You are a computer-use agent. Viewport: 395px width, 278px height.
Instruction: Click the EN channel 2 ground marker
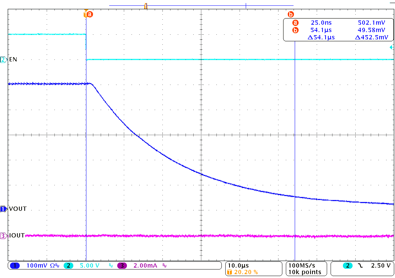point(3,59)
